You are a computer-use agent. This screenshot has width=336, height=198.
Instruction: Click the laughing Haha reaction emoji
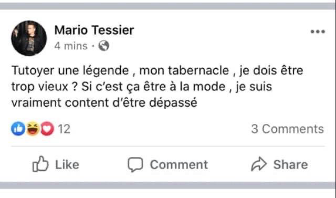click(x=33, y=129)
